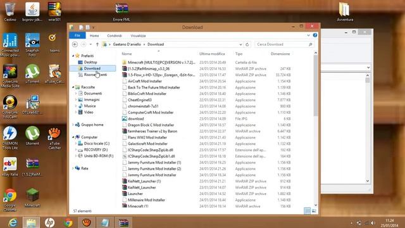The height and width of the screenshot is (228, 405).
Task: Open the Explorer help icon
Action: tap(315, 35)
